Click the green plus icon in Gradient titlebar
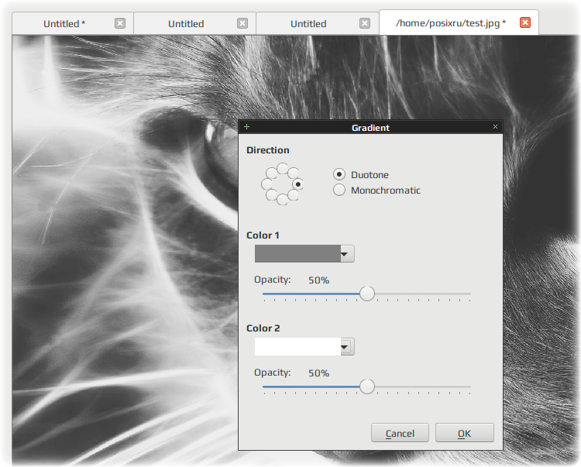 pyautogui.click(x=247, y=127)
